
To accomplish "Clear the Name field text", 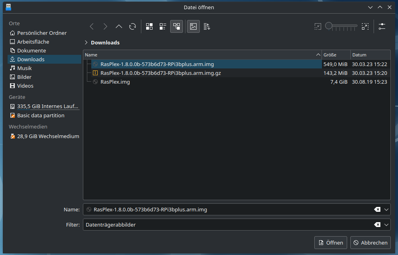I will pos(377,210).
